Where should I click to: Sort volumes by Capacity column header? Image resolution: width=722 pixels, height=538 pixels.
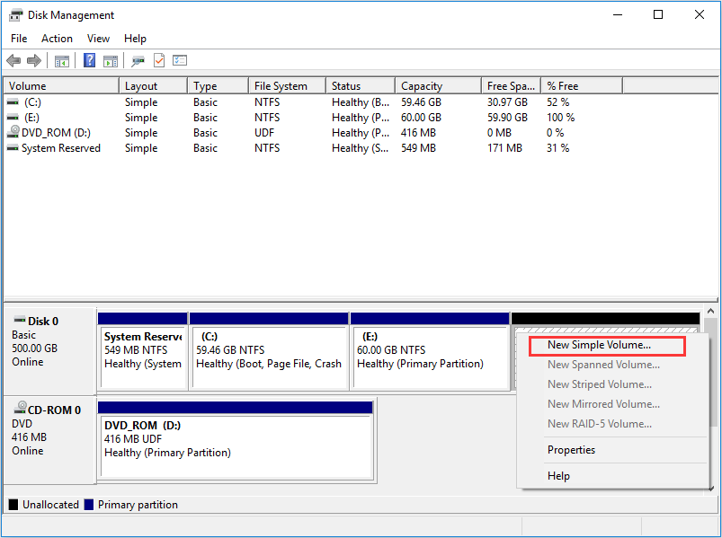click(x=422, y=86)
